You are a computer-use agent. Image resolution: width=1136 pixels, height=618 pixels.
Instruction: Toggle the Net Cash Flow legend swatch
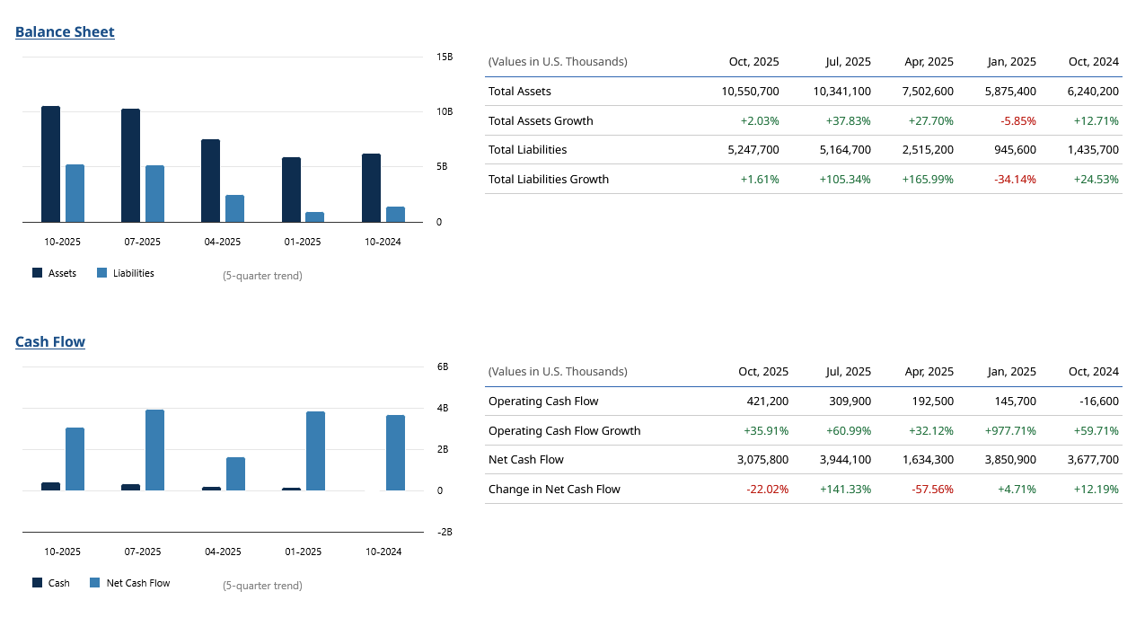coord(95,583)
